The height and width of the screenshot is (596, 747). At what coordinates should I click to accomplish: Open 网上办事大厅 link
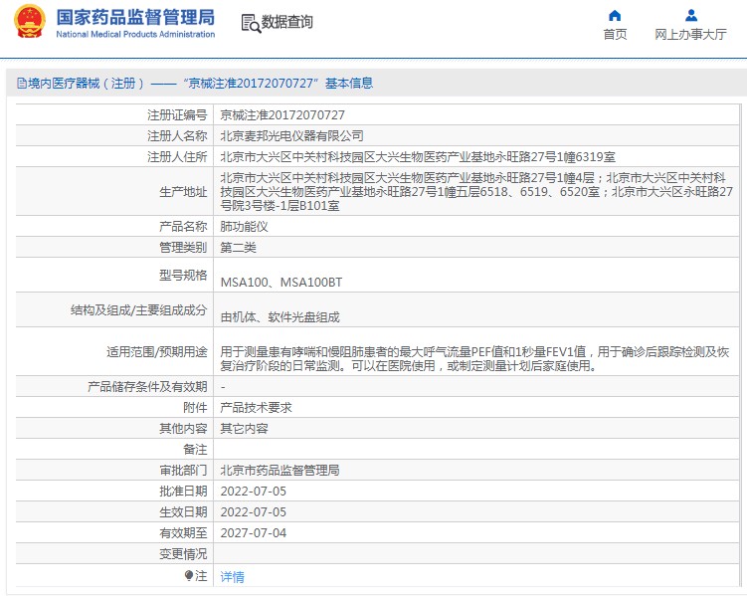[x=690, y=34]
